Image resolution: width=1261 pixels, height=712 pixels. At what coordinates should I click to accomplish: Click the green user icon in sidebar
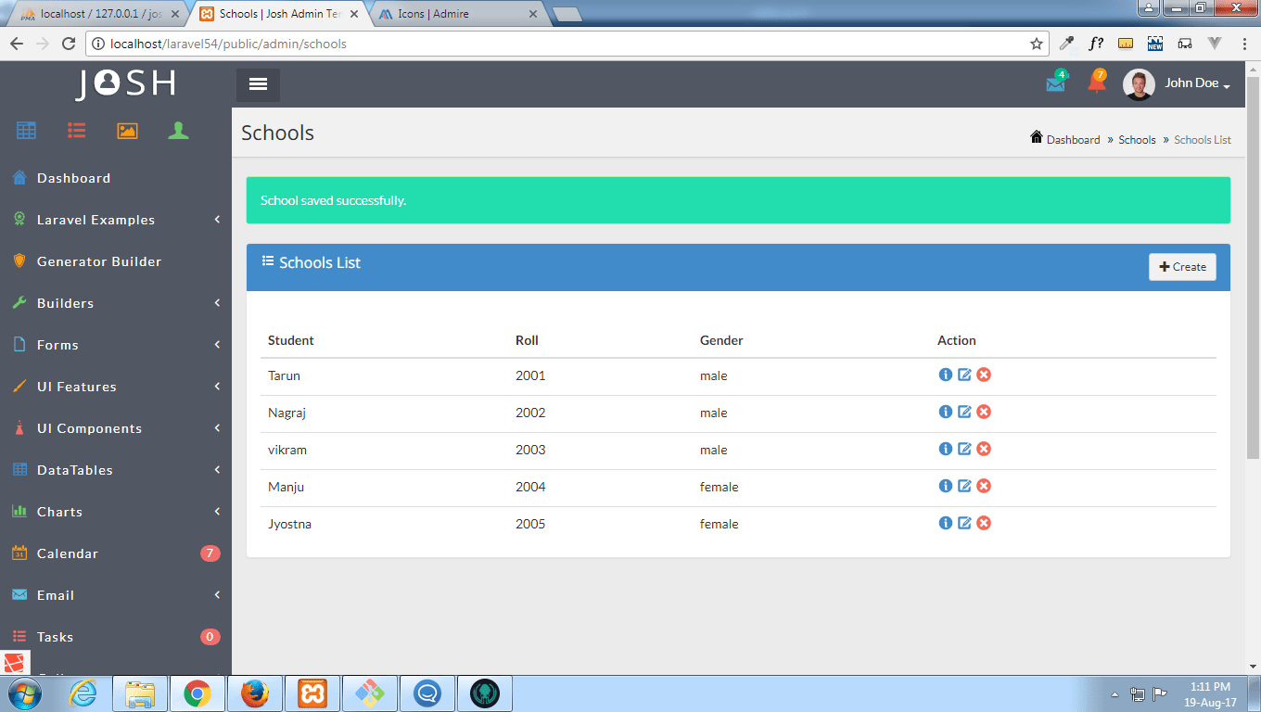tap(178, 131)
